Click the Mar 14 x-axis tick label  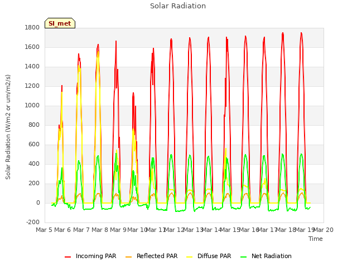212,230
